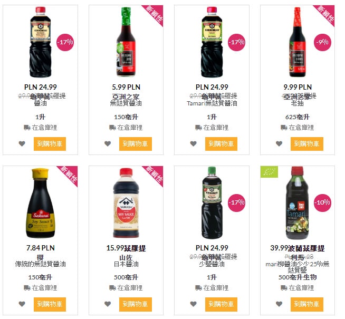345x319 pixels.
Task: Click heart icon under Kikkoman Tamari sauce
Action: point(194,144)
